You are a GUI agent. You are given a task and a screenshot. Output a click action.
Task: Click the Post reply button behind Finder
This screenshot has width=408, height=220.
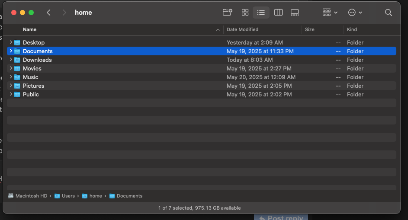281,217
